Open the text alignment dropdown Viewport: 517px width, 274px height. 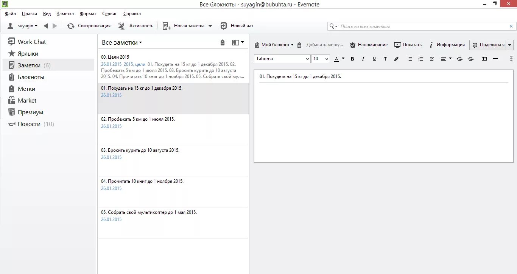tap(446, 59)
